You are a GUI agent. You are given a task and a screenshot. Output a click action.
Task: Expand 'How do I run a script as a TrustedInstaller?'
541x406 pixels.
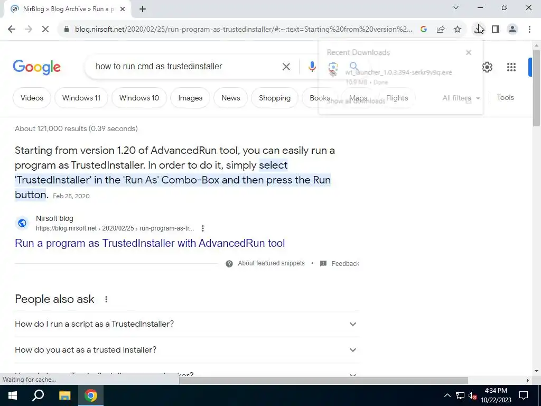coord(187,324)
